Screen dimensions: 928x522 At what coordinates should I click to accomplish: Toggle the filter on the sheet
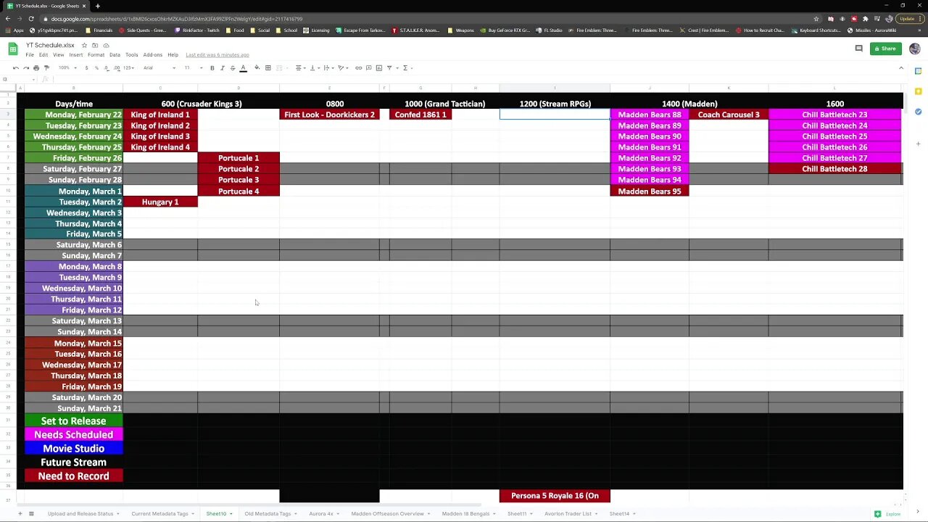(x=389, y=67)
